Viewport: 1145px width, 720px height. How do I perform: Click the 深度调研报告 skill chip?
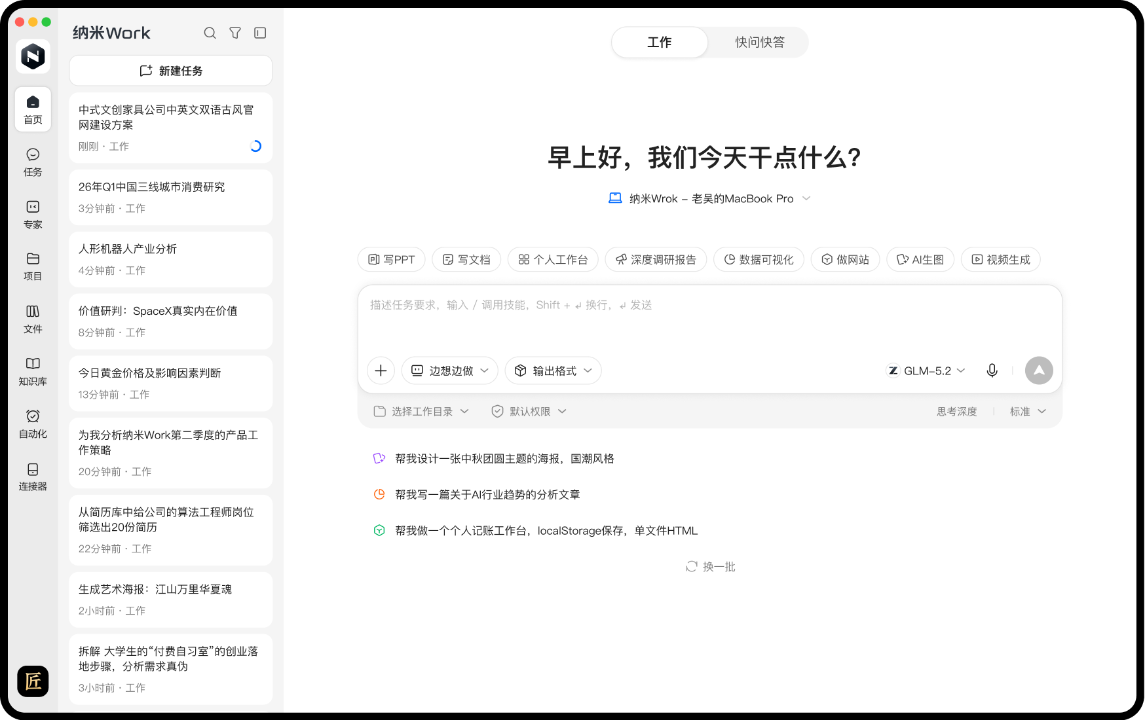(656, 260)
